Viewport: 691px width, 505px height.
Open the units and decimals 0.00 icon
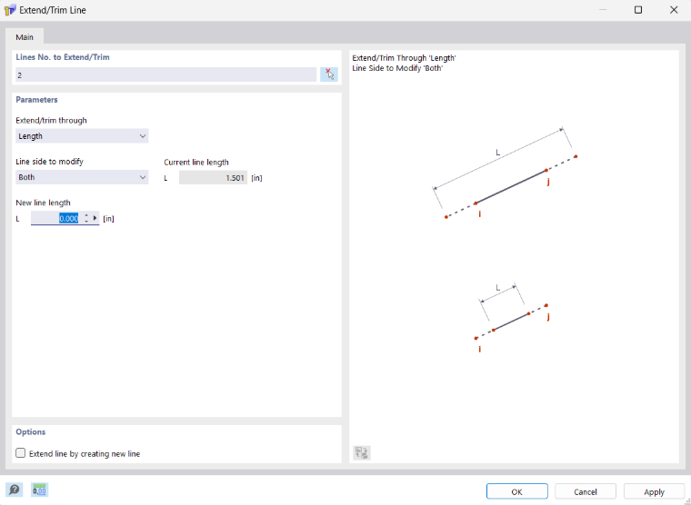pos(40,490)
